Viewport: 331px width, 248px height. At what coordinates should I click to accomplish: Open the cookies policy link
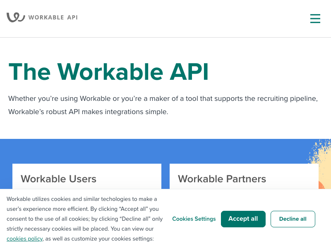click(x=24, y=239)
